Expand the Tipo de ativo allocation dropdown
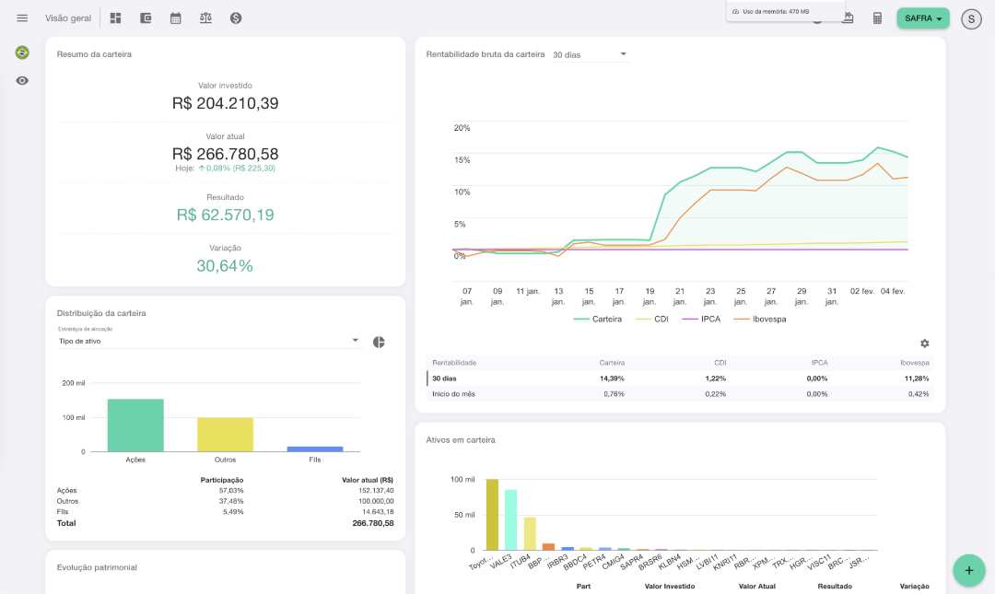Viewport: 995px width, 594px height. click(208, 341)
